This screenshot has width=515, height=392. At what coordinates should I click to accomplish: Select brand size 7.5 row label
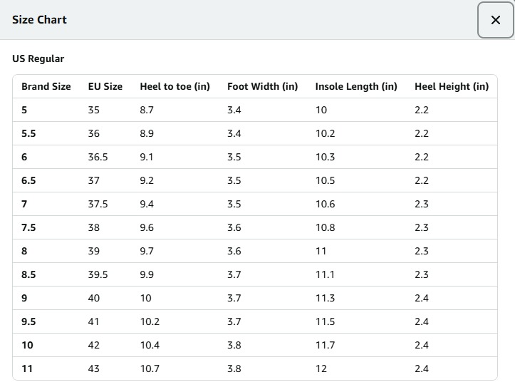28,227
